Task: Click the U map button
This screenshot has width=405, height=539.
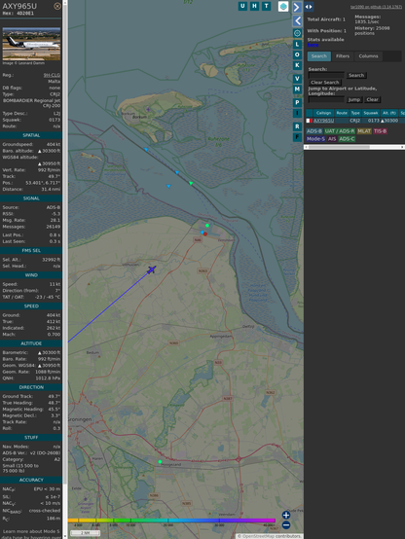Action: click(x=242, y=6)
